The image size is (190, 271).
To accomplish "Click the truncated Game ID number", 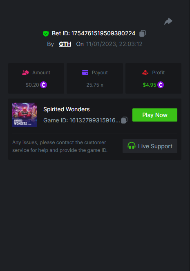I will 94,120.
